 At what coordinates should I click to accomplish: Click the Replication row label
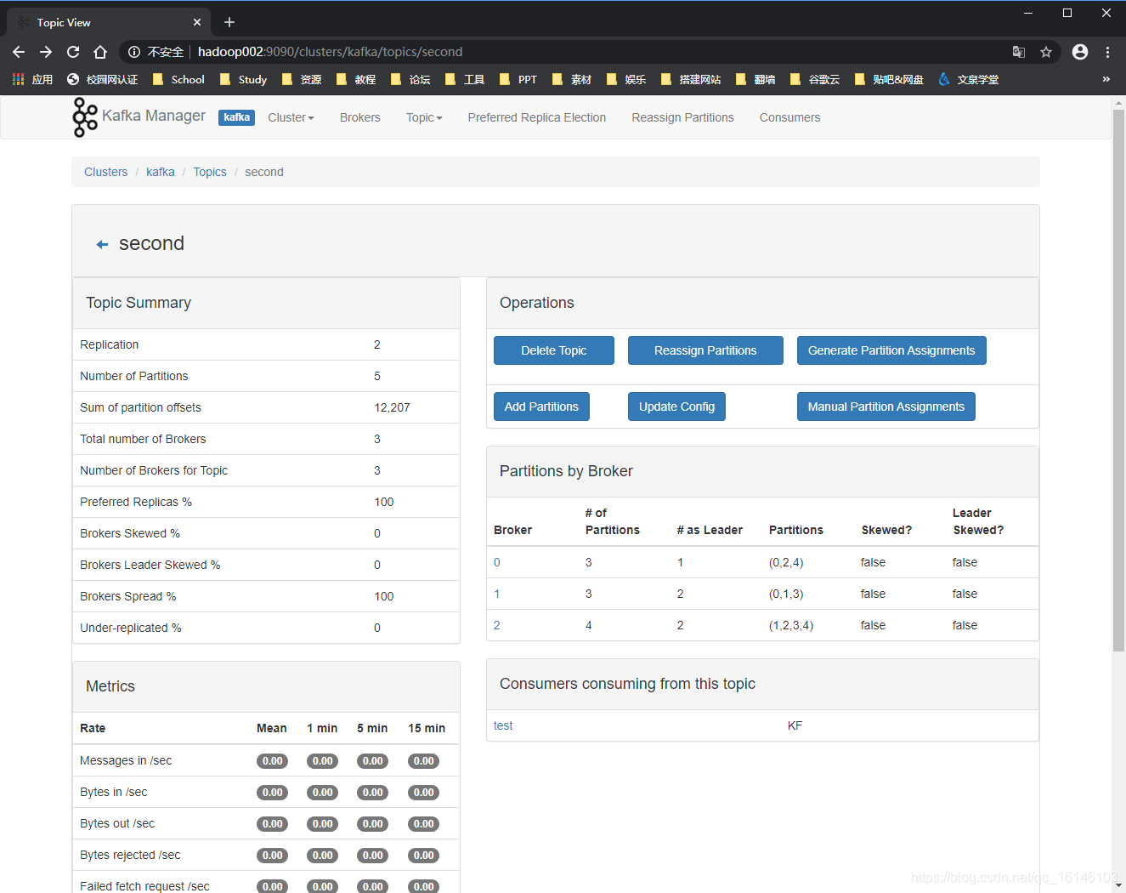[109, 344]
